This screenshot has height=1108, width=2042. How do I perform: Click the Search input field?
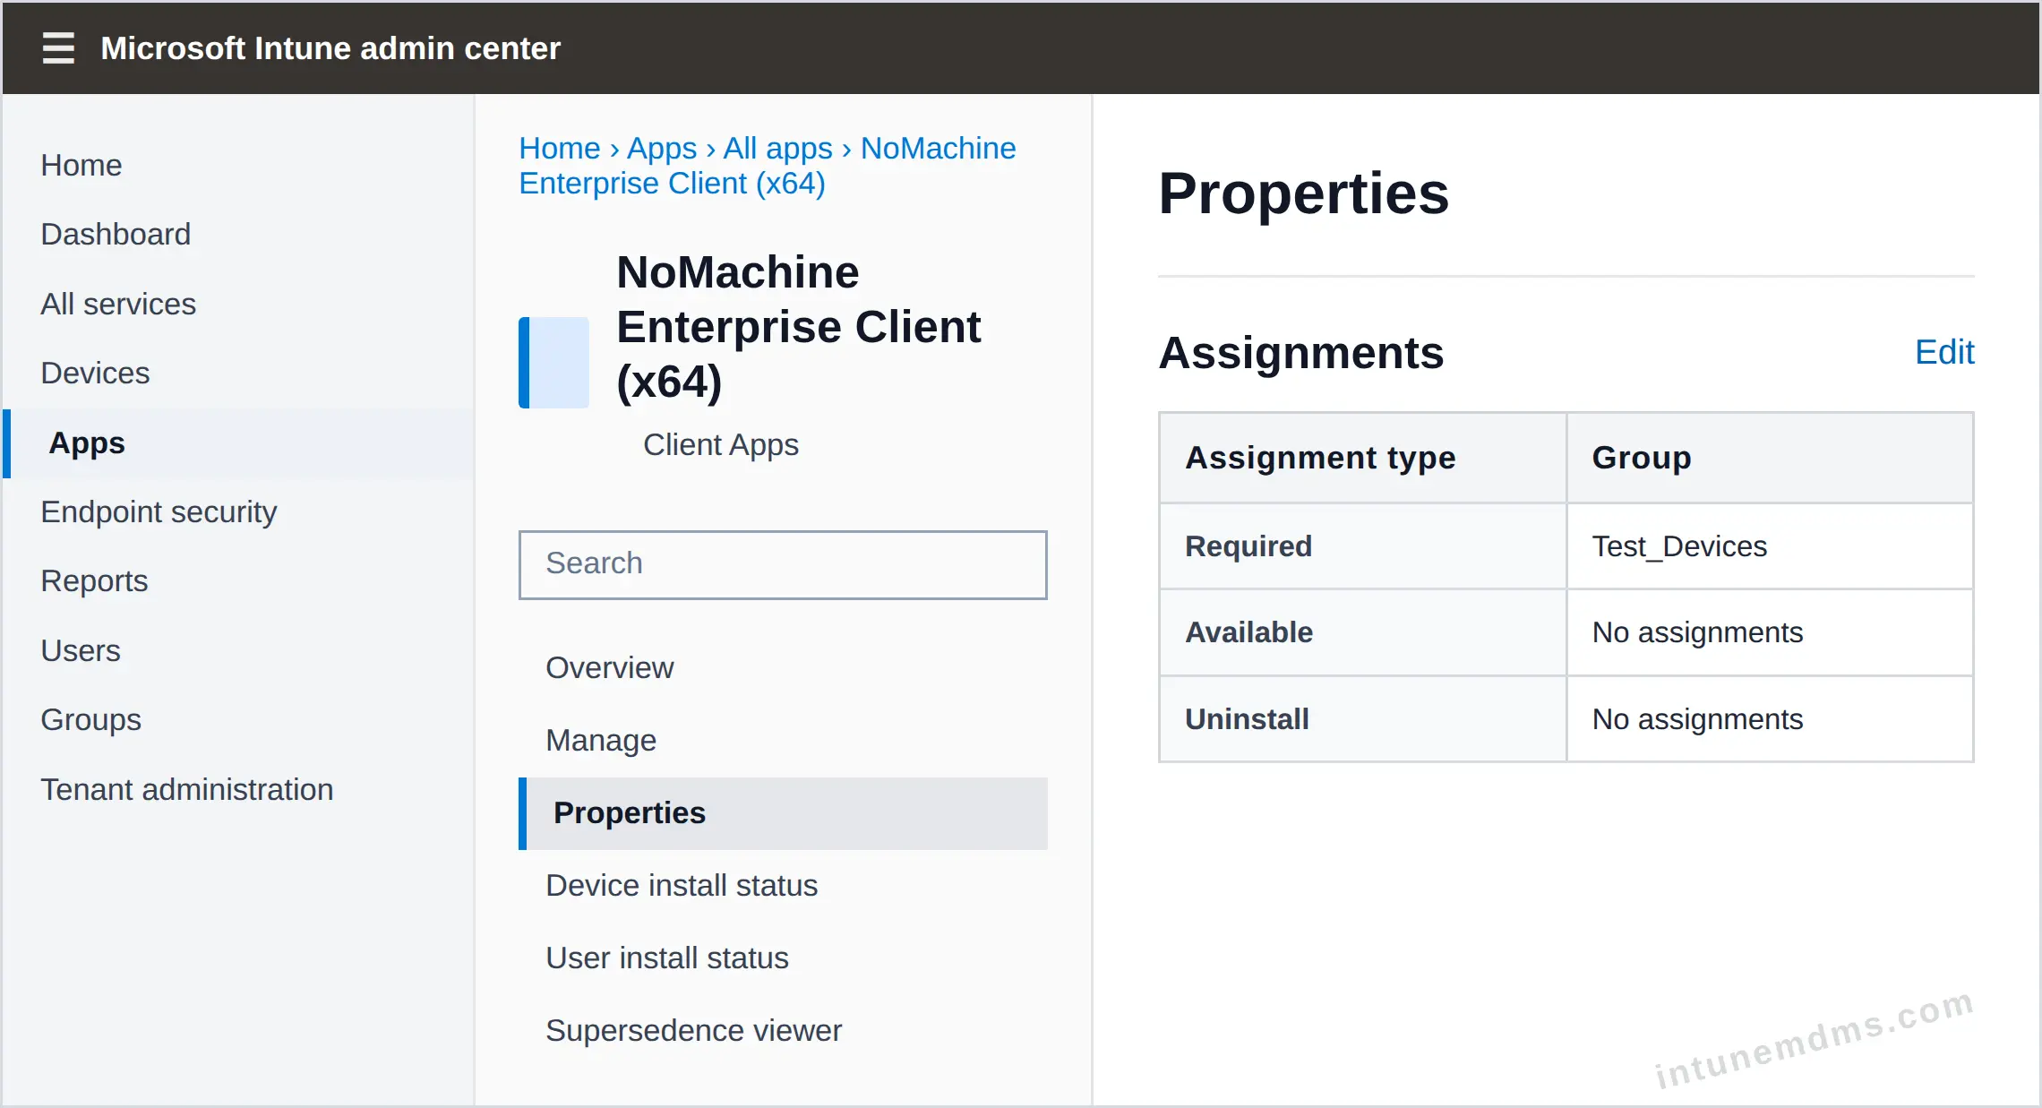783,564
